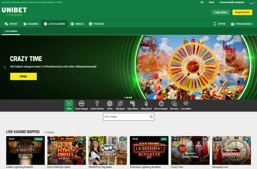Open the Live-kasiino sub-tab
The image size is (257, 169).
[x=11, y=31]
